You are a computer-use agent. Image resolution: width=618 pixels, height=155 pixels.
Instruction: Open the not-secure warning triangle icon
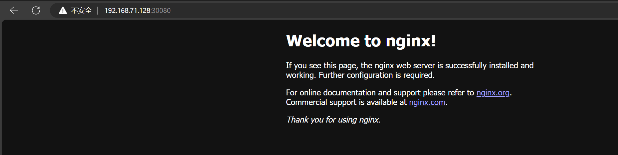[x=63, y=11]
